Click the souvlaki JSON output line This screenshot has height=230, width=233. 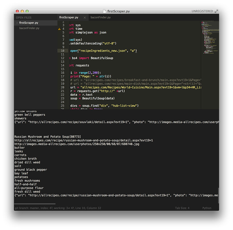(x=117, y=122)
